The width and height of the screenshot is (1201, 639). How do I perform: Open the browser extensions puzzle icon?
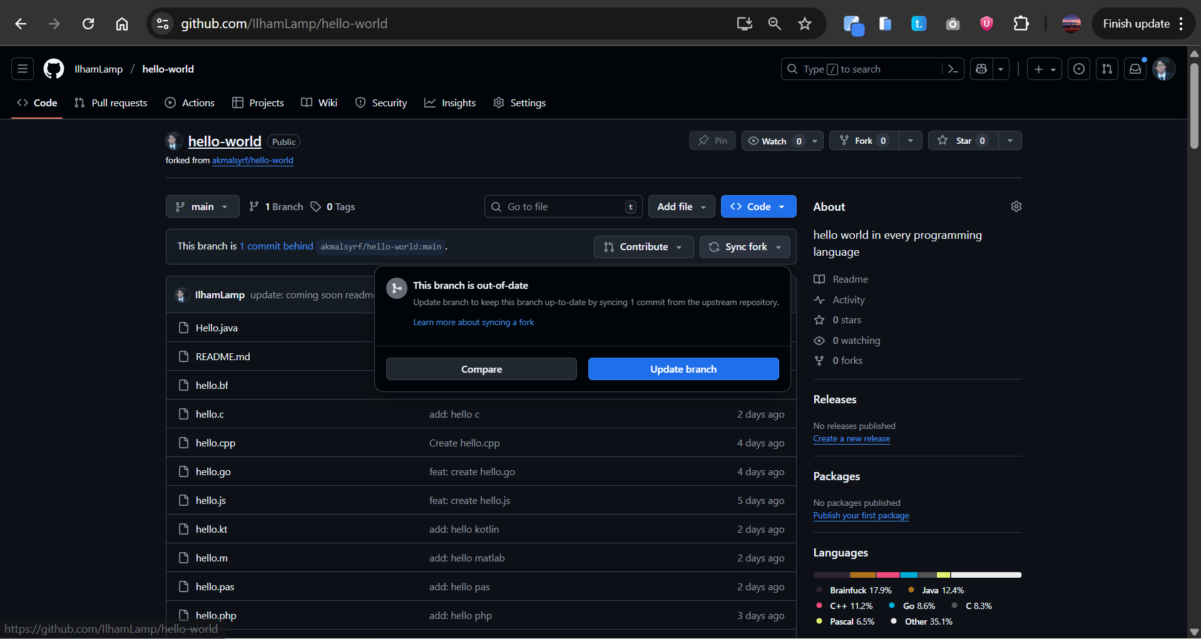pos(1021,24)
